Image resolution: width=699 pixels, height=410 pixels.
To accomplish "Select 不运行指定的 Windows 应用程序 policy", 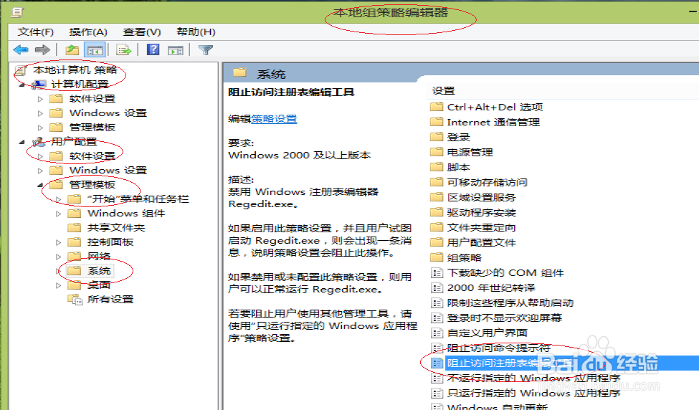I will (533, 378).
